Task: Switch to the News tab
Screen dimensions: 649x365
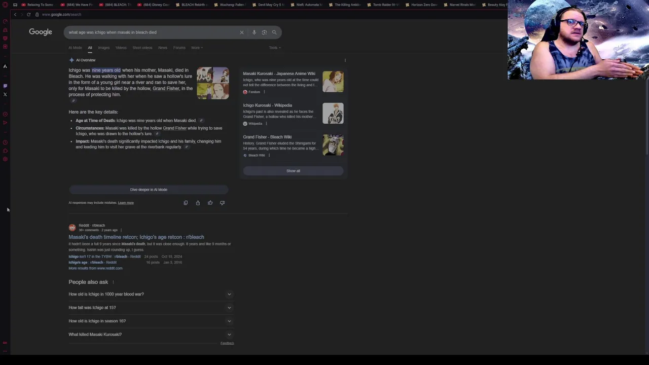Action: click(163, 48)
